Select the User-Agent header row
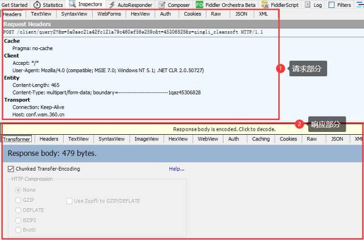Viewport: 364px width, 240px height. click(x=108, y=71)
